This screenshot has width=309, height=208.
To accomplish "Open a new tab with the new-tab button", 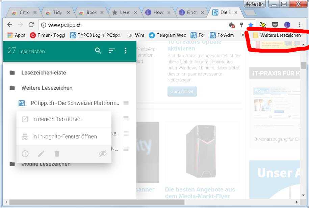I will [x=250, y=13].
